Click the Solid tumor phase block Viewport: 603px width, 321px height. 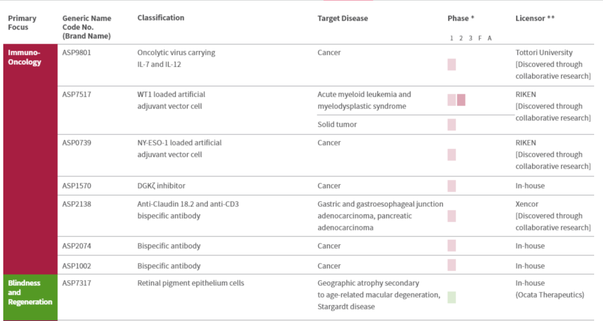452,125
